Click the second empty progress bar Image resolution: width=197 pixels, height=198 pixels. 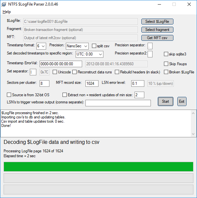coord(98,178)
